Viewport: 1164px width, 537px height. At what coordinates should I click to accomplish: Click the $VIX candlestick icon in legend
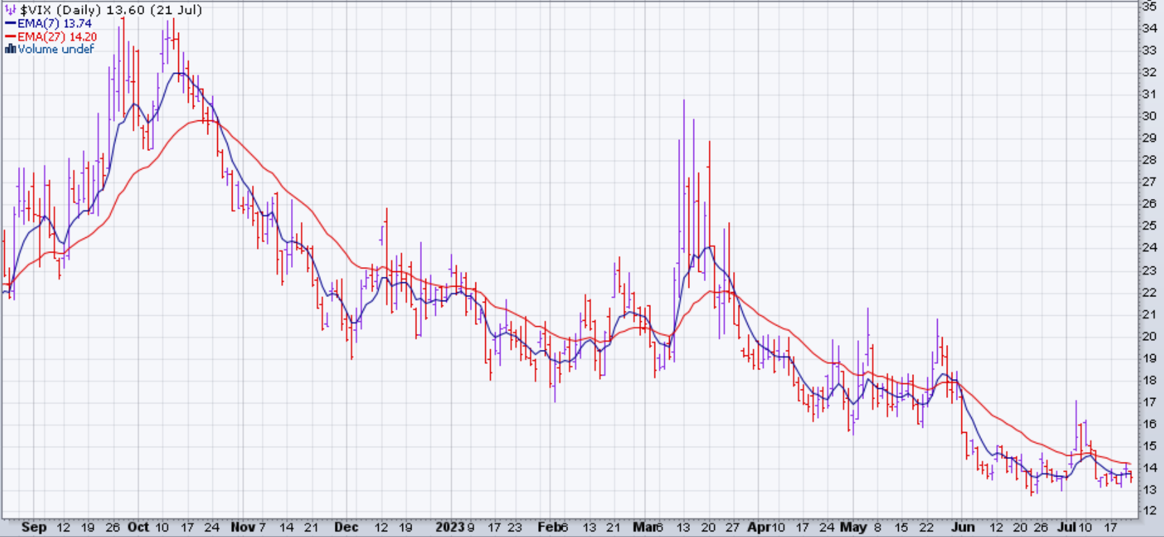pos(10,10)
